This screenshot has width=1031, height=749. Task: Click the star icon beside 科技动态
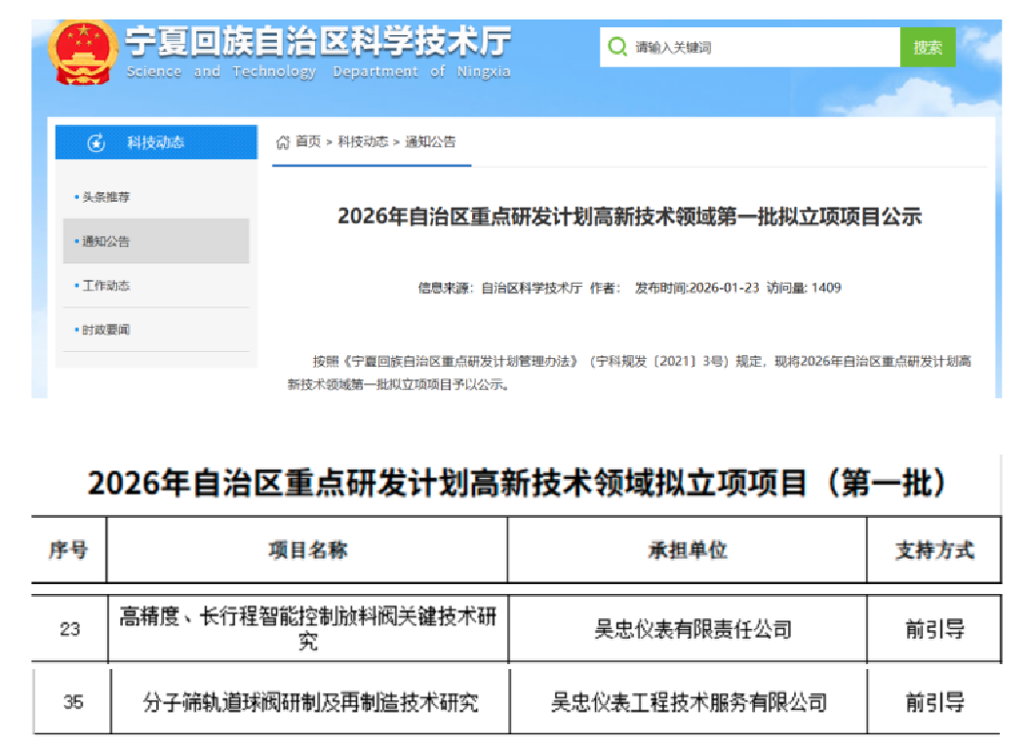(x=97, y=142)
